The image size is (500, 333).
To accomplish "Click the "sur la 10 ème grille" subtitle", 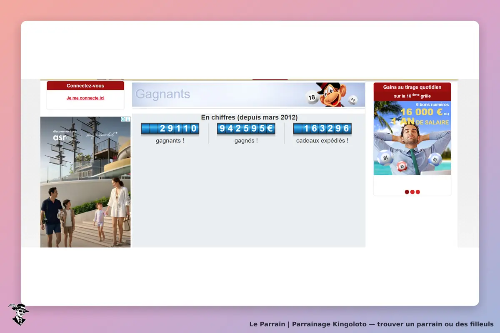I will click(412, 96).
